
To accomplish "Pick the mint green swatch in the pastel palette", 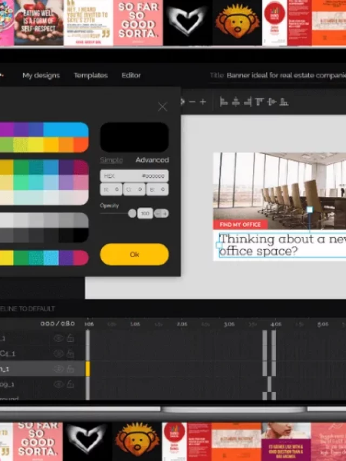I will 21,183.
